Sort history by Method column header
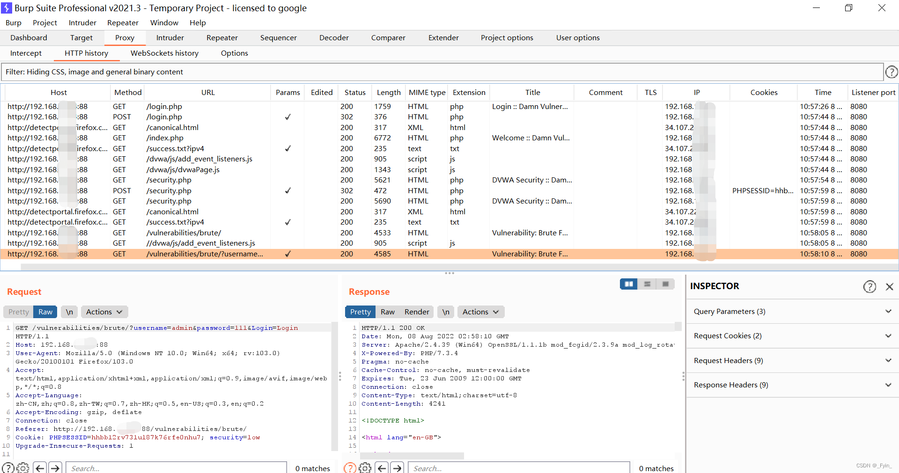 click(x=128, y=93)
